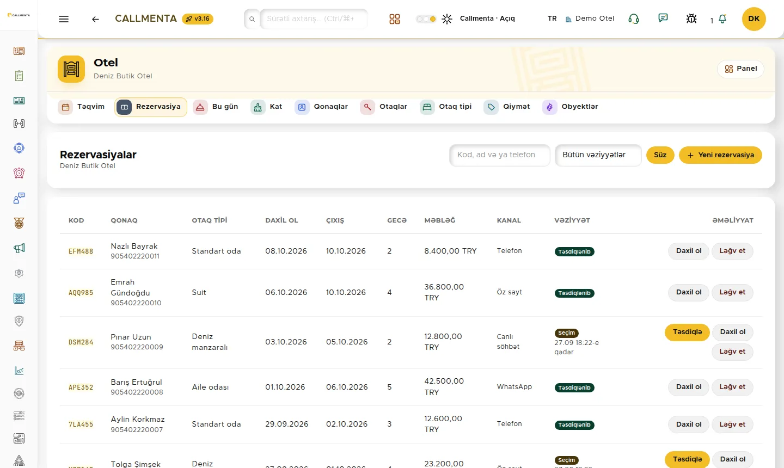The image size is (784, 468).
Task: Click the Süz filter button
Action: [660, 155]
